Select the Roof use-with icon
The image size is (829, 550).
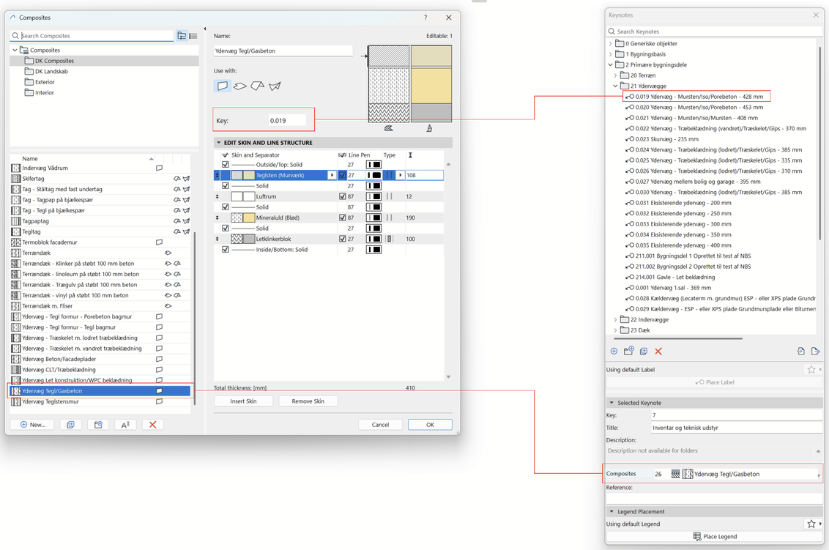click(258, 86)
